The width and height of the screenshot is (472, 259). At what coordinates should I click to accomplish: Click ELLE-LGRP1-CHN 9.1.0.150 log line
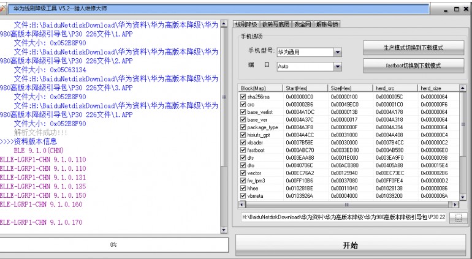point(43,195)
